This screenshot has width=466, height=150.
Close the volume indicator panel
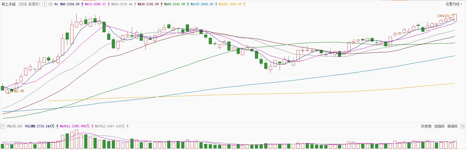[463, 126]
